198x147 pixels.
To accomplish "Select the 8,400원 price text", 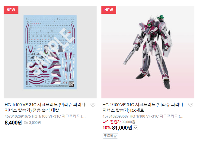I will click(13, 123).
